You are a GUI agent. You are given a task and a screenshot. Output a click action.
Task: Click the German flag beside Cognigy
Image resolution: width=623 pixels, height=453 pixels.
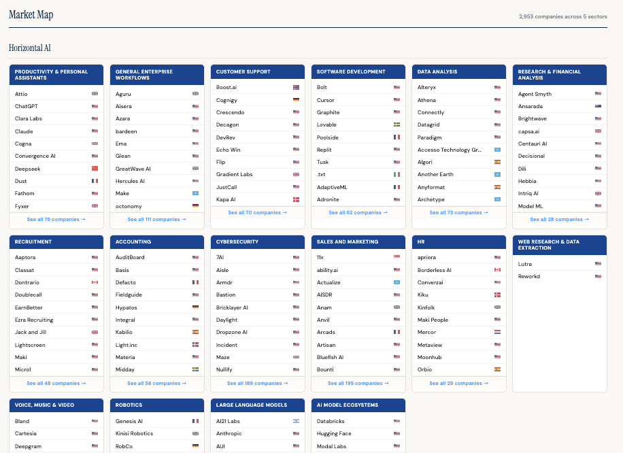pyautogui.click(x=295, y=99)
